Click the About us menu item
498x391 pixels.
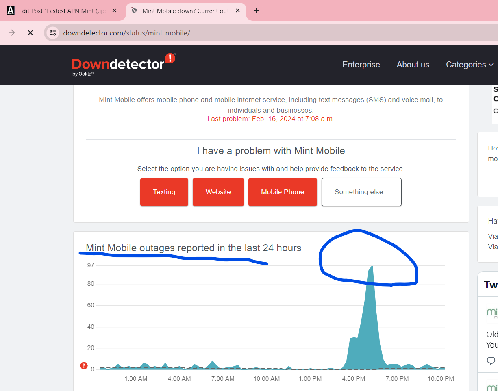[413, 65]
